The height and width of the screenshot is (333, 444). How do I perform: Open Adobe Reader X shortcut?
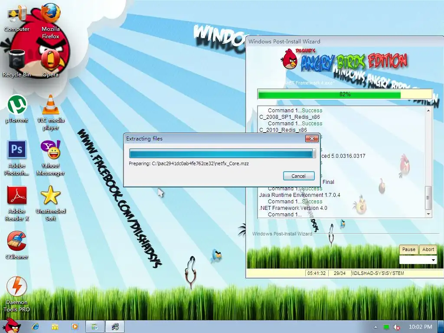pos(17,204)
